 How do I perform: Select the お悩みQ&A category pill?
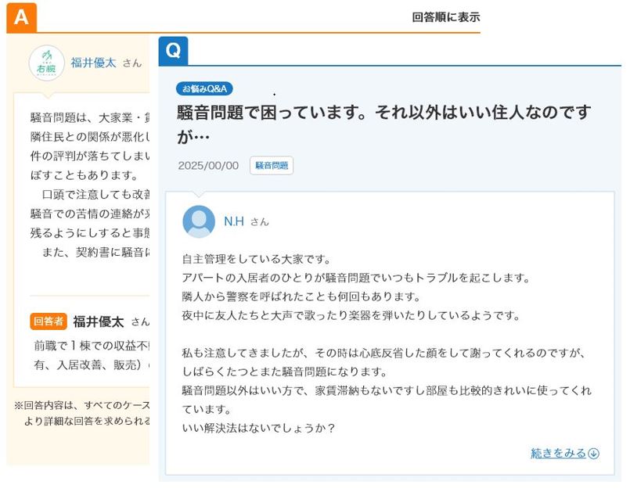204,88
